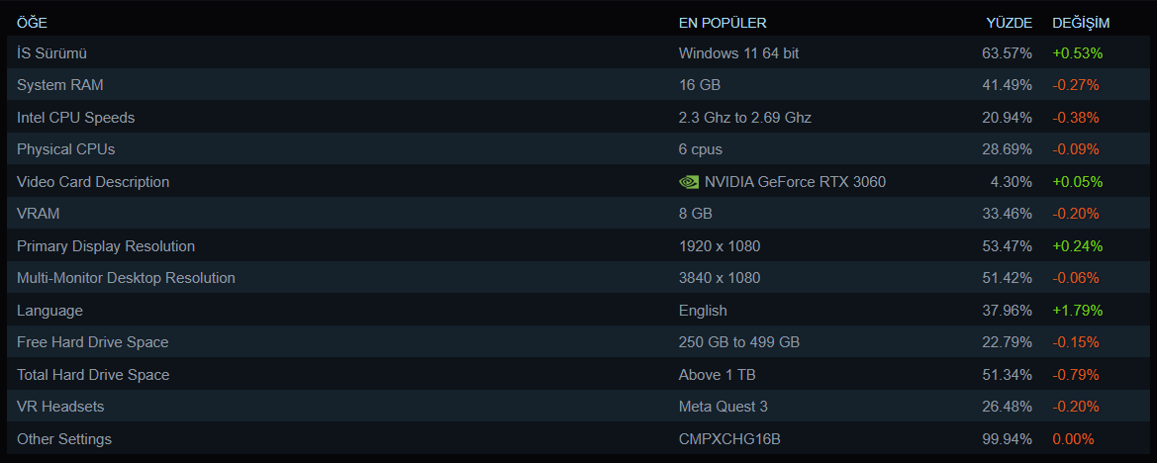Viewport: 1157px width, 463px height.
Task: Open Free Hard Drive Space breakdown
Action: (x=93, y=342)
